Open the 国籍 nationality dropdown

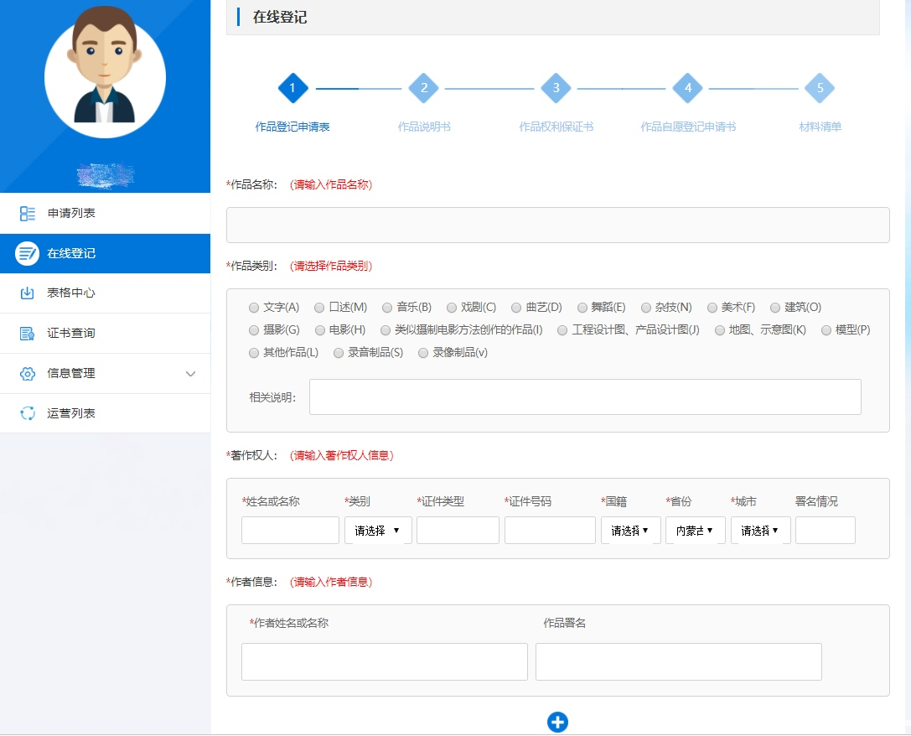coord(630,531)
